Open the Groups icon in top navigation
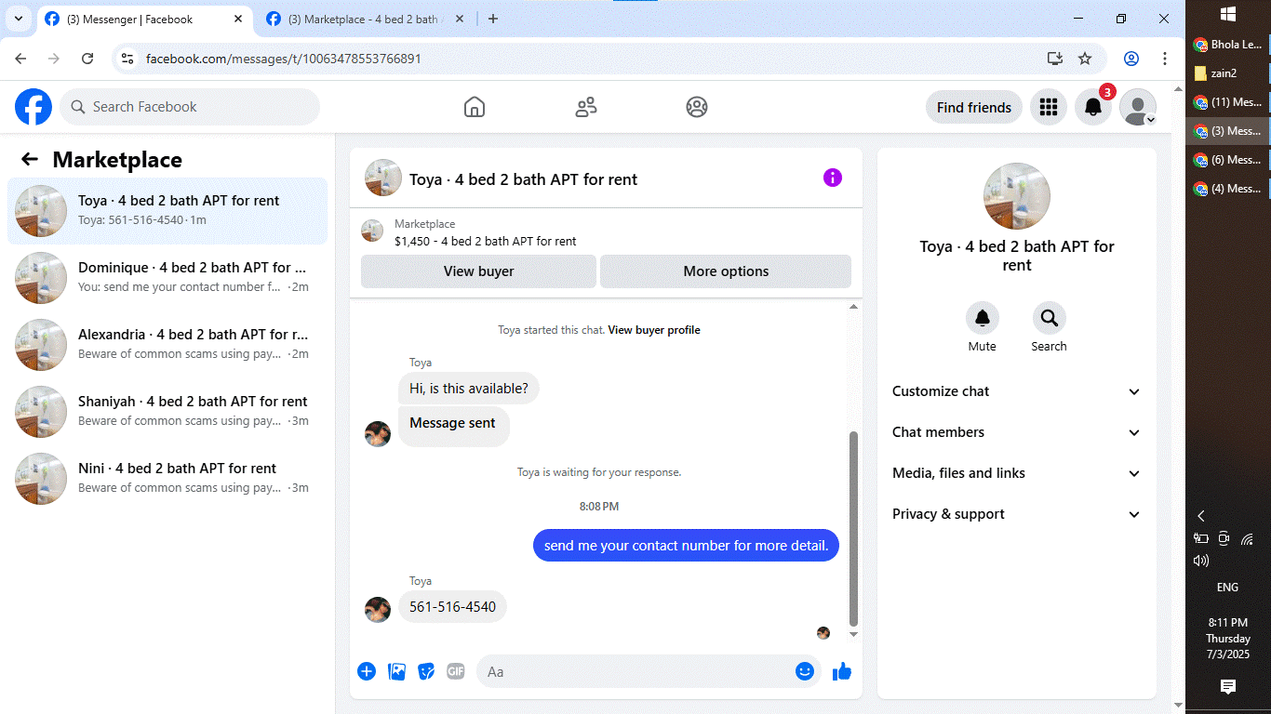This screenshot has height=714, width=1271. [697, 107]
